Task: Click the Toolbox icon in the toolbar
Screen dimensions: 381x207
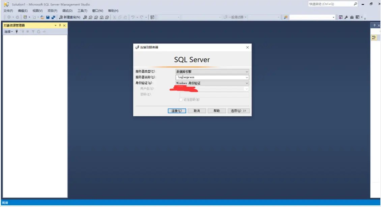Action: (352, 17)
